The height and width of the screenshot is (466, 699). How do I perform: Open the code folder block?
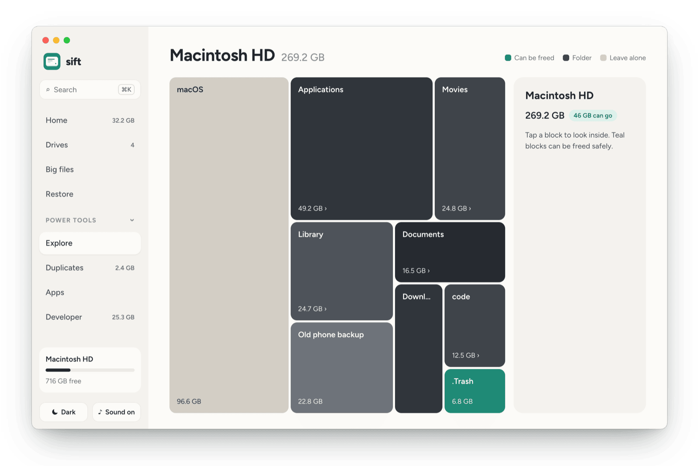pyautogui.click(x=475, y=326)
